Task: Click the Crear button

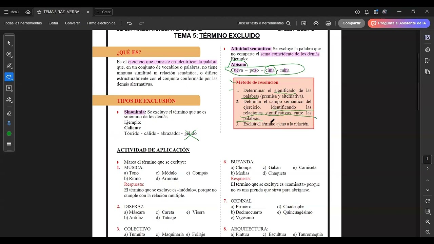Action: coord(103,12)
